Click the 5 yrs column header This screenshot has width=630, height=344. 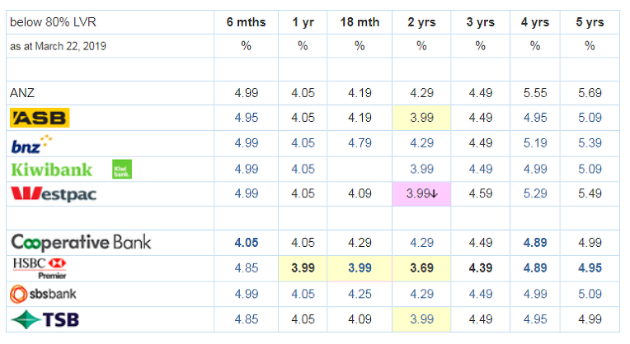click(590, 22)
